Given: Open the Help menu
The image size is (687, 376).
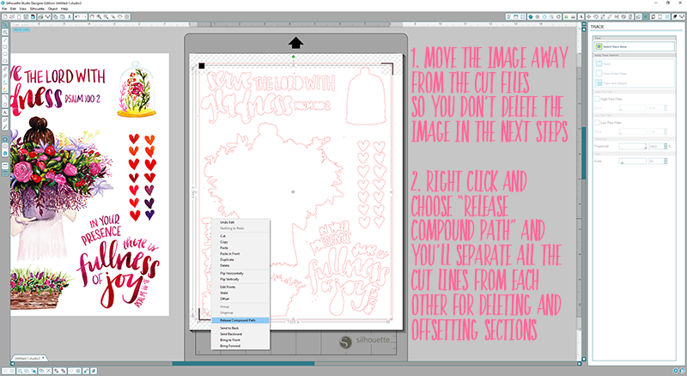Looking at the screenshot, I should (64, 9).
